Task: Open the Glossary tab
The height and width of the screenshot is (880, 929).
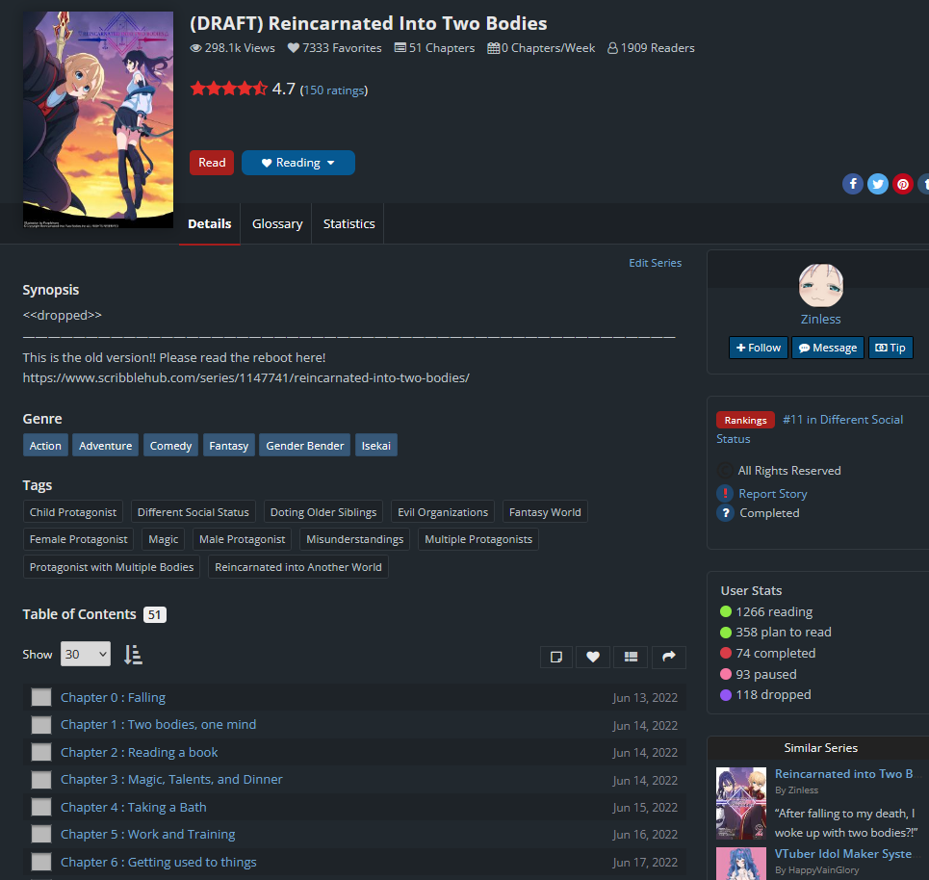Action: [277, 223]
